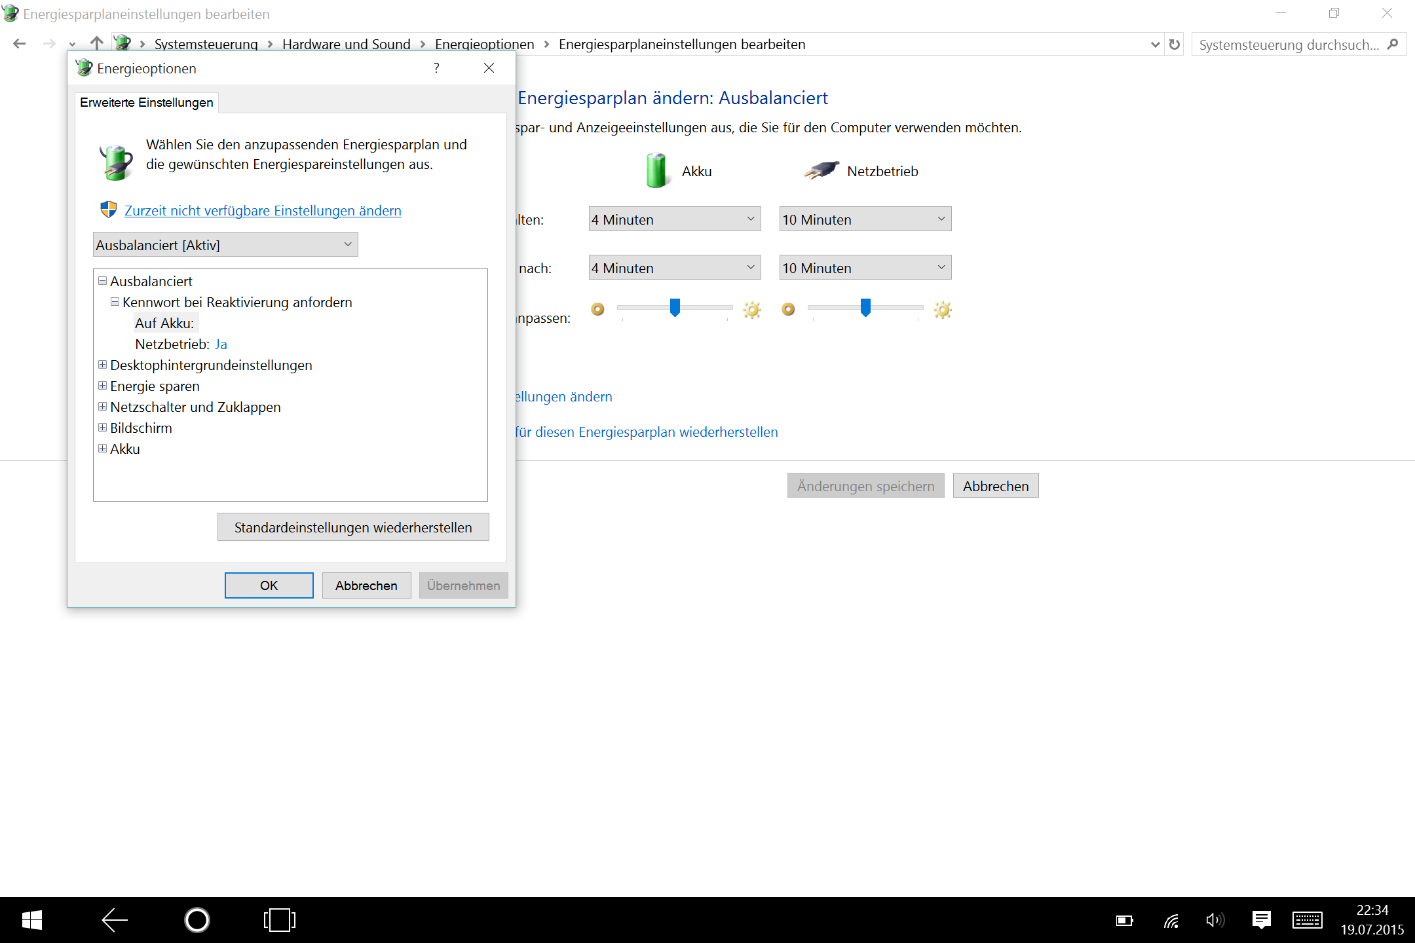Open Action Center notifications icon
This screenshot has height=943, width=1415.
(1261, 920)
